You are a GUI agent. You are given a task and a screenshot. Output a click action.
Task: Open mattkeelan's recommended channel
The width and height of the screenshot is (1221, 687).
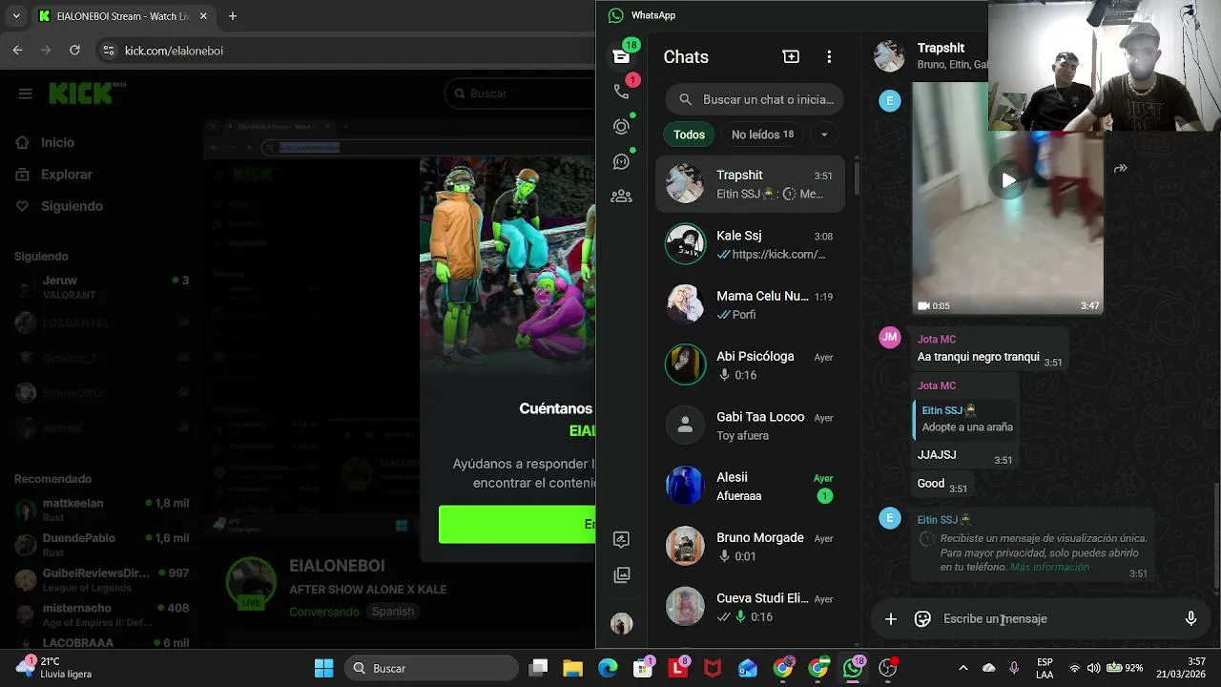tap(101, 510)
